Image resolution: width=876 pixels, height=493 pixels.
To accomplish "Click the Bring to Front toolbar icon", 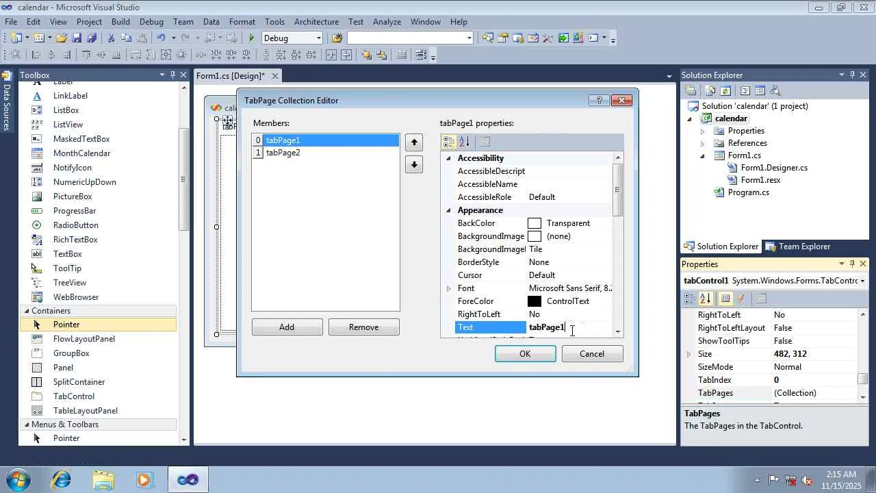I will point(366,55).
